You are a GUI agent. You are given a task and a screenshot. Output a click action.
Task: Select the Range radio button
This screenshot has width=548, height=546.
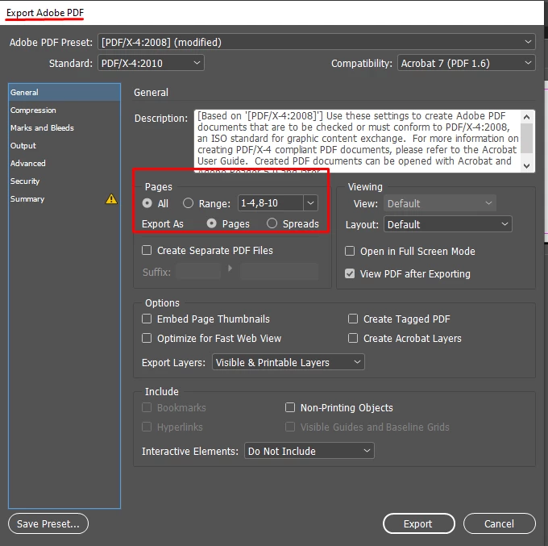188,203
